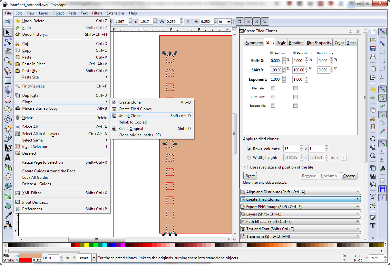Click the fill color swatch in status bar
390x265 pixels.
tap(30, 255)
